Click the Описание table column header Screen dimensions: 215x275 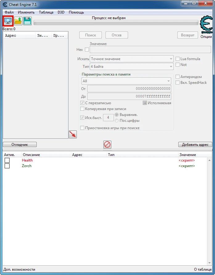point(46,155)
